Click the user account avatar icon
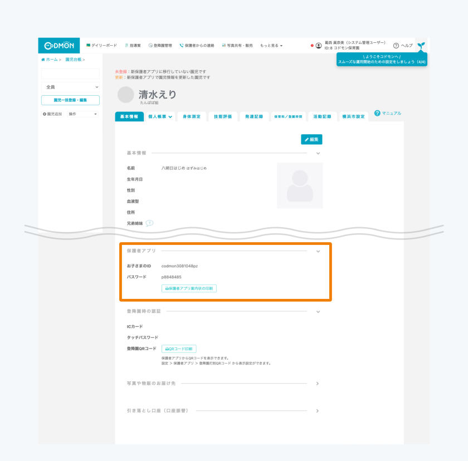The height and width of the screenshot is (461, 468). [x=318, y=46]
